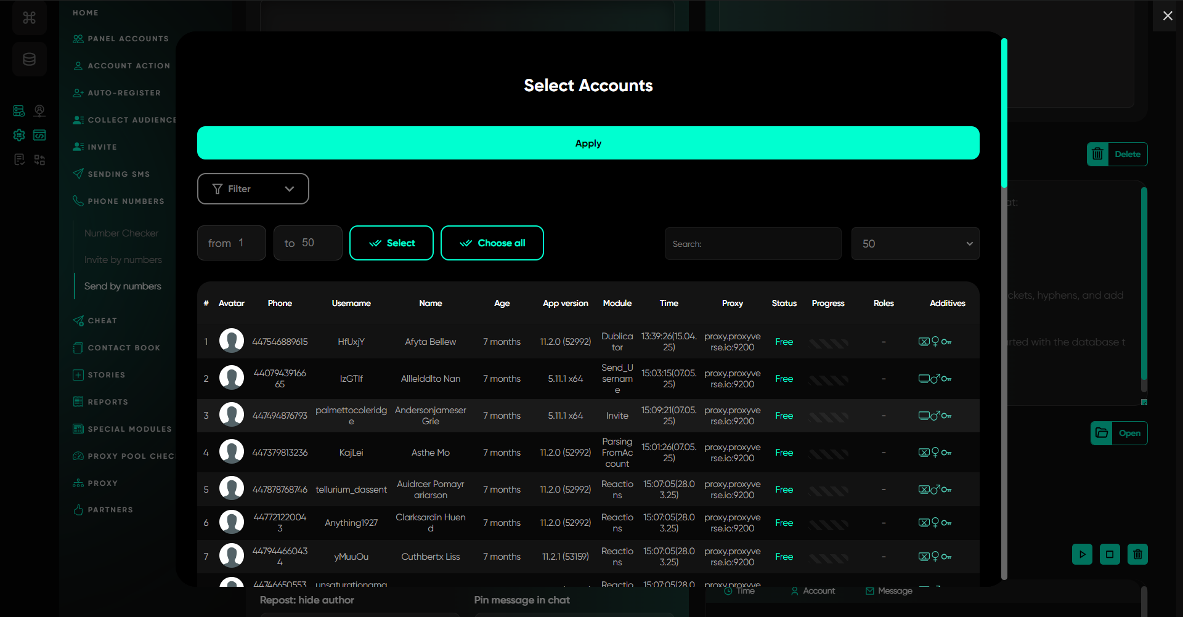Click the 'from' range input field
The image size is (1183, 617).
[232, 243]
